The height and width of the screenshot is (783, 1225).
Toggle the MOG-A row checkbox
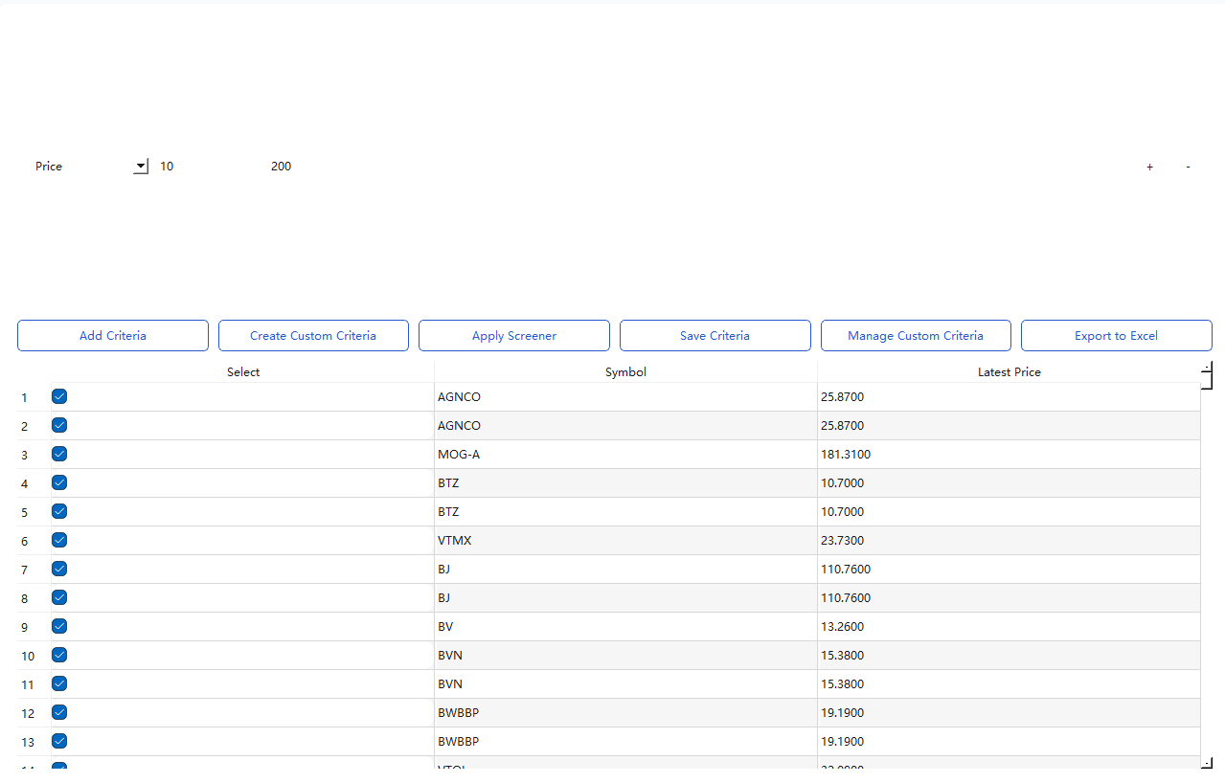coord(59,454)
